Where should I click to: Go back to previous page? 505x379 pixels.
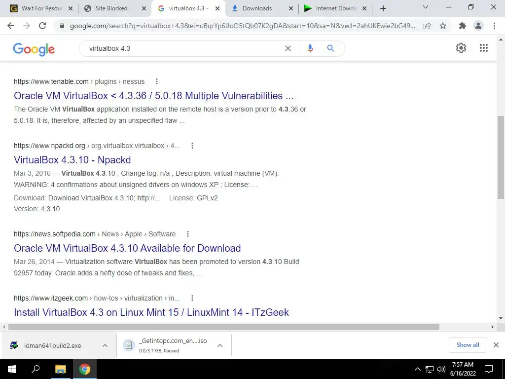[x=11, y=26]
